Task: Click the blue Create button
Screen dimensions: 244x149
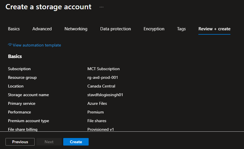Action: tap(76, 142)
